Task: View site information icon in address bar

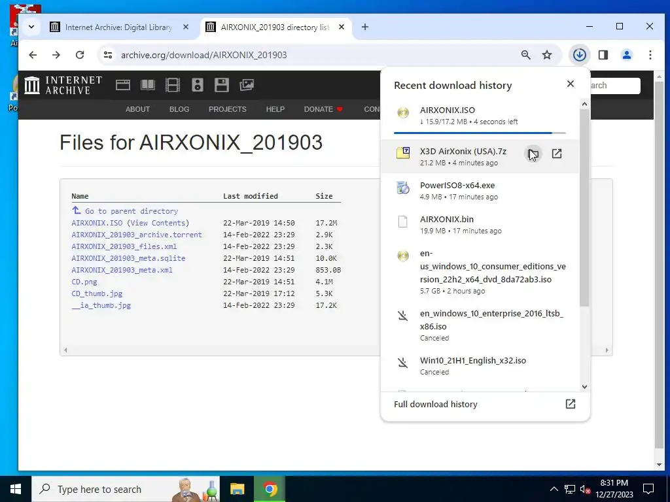Action: 108,55
